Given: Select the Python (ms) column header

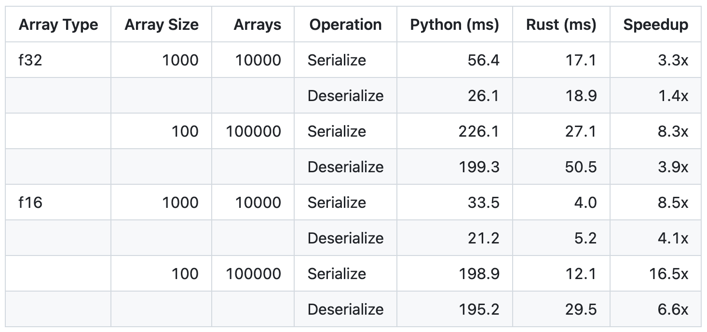Looking at the screenshot, I should click(x=454, y=25).
